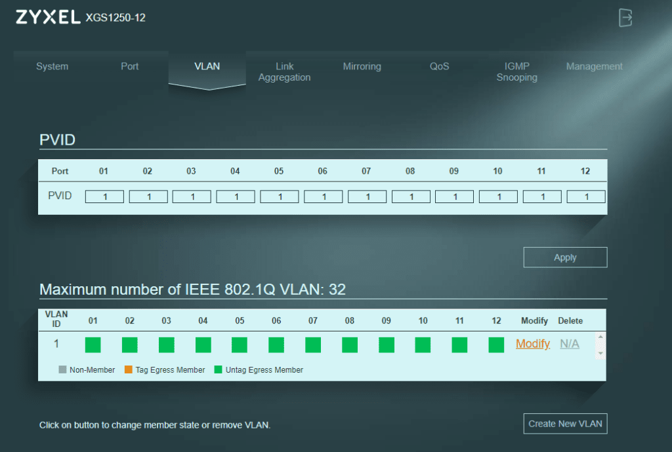The image size is (672, 452).
Task: Click the logout icon in top right
Action: click(625, 18)
